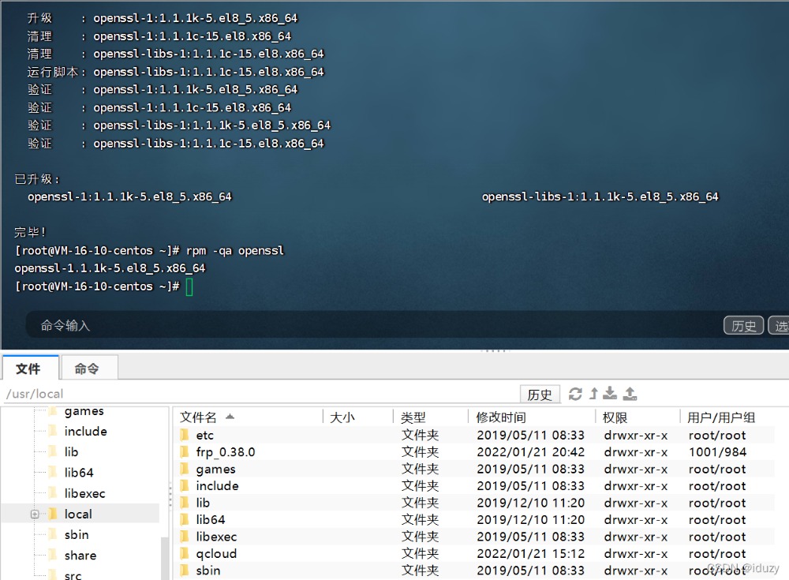Click the upload file icon

pyautogui.click(x=630, y=394)
